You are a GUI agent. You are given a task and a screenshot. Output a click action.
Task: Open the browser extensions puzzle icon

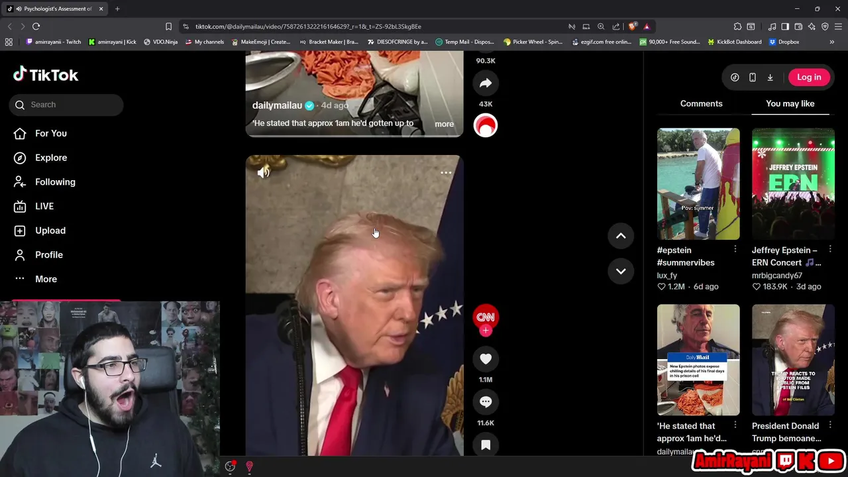pos(737,26)
